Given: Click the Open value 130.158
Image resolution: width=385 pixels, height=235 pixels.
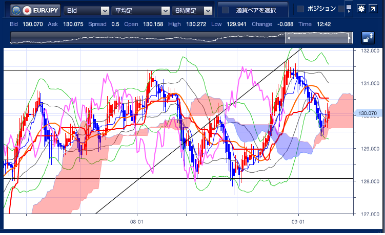Looking at the screenshot, I should click(x=153, y=24).
